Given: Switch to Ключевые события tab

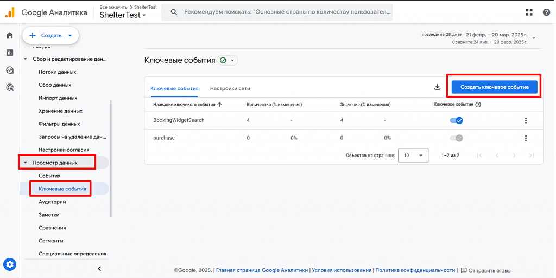Looking at the screenshot, I should click(x=174, y=88).
